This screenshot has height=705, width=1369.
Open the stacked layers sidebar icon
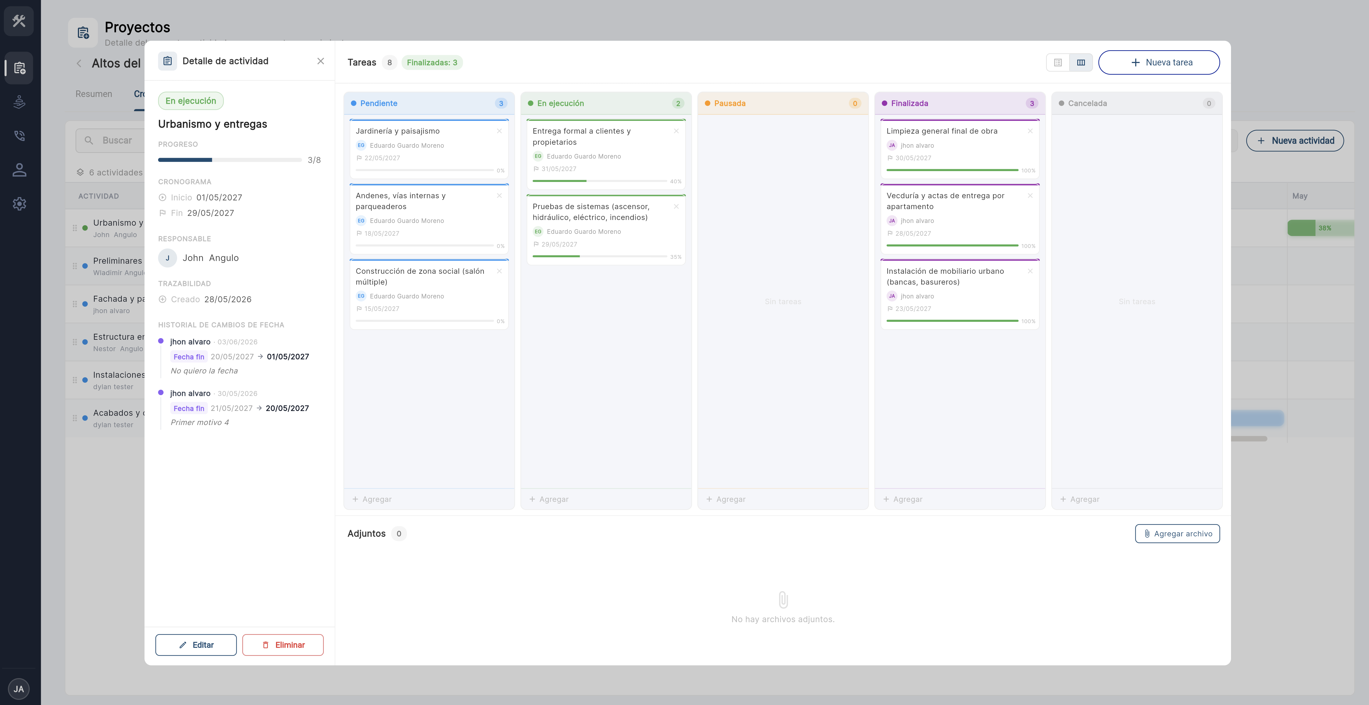(x=19, y=102)
